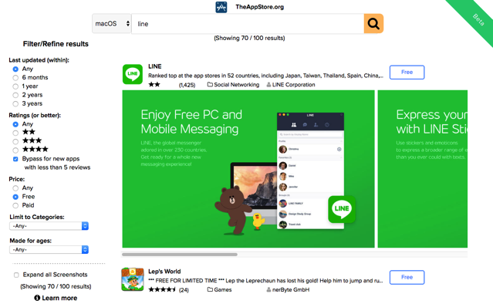This screenshot has width=493, height=304.
Task: Click the search field containing line
Action: coord(248,24)
